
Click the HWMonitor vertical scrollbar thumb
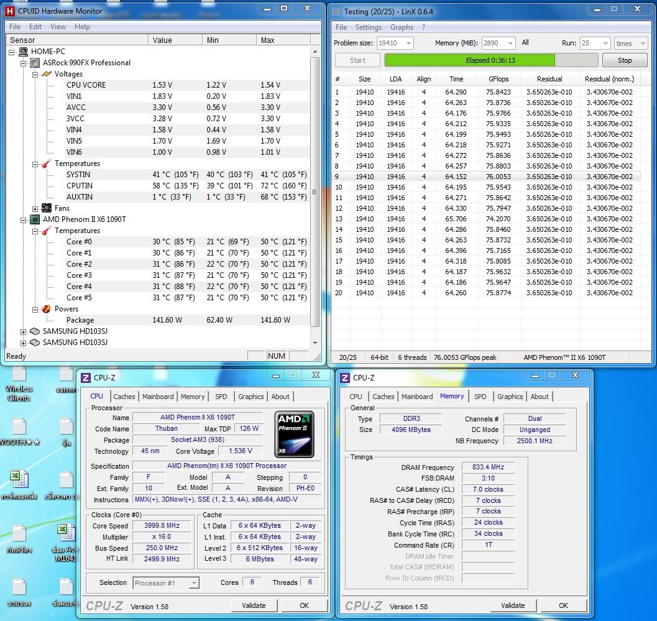pos(315,191)
